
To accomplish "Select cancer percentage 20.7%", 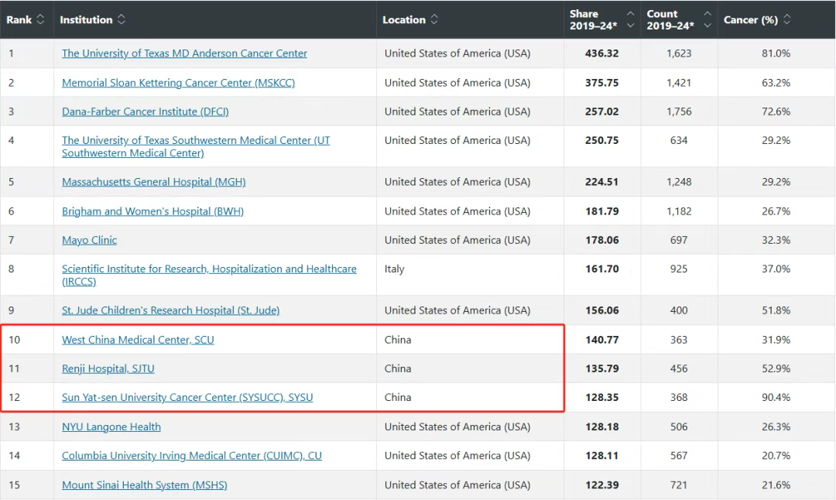I will 776,455.
